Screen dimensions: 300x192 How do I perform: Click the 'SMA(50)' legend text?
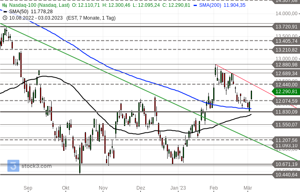20,12
